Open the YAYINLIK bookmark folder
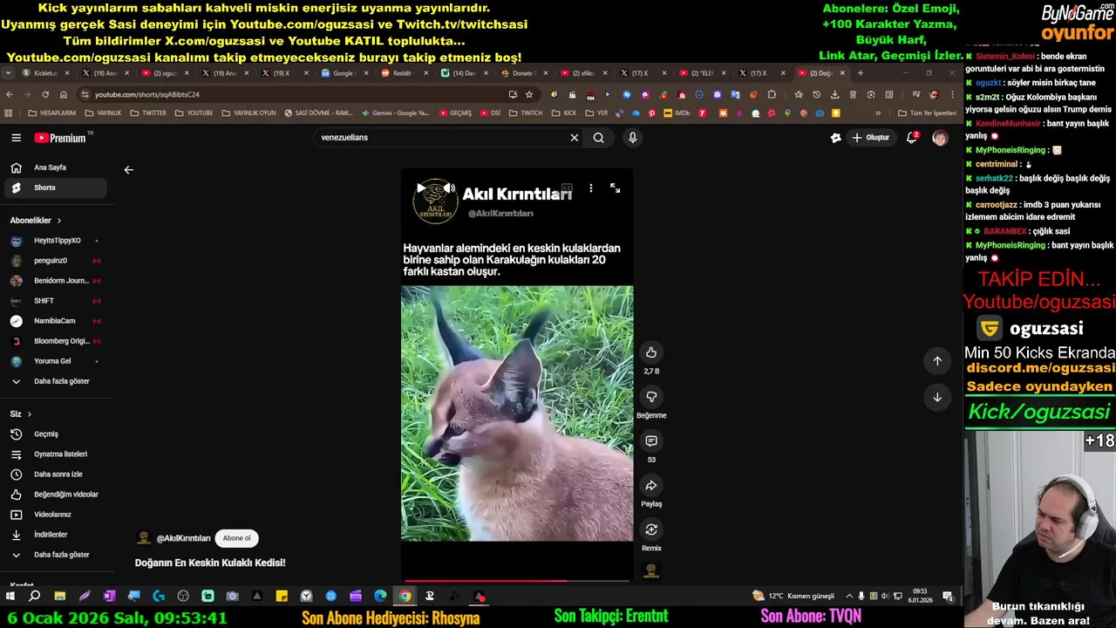The width and height of the screenshot is (1116, 628). click(103, 113)
